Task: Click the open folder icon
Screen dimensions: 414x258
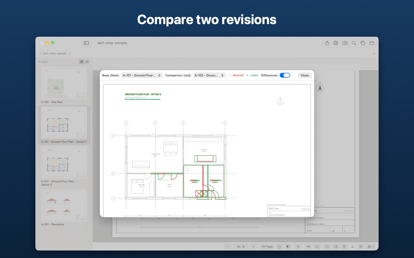Action: 372,43
